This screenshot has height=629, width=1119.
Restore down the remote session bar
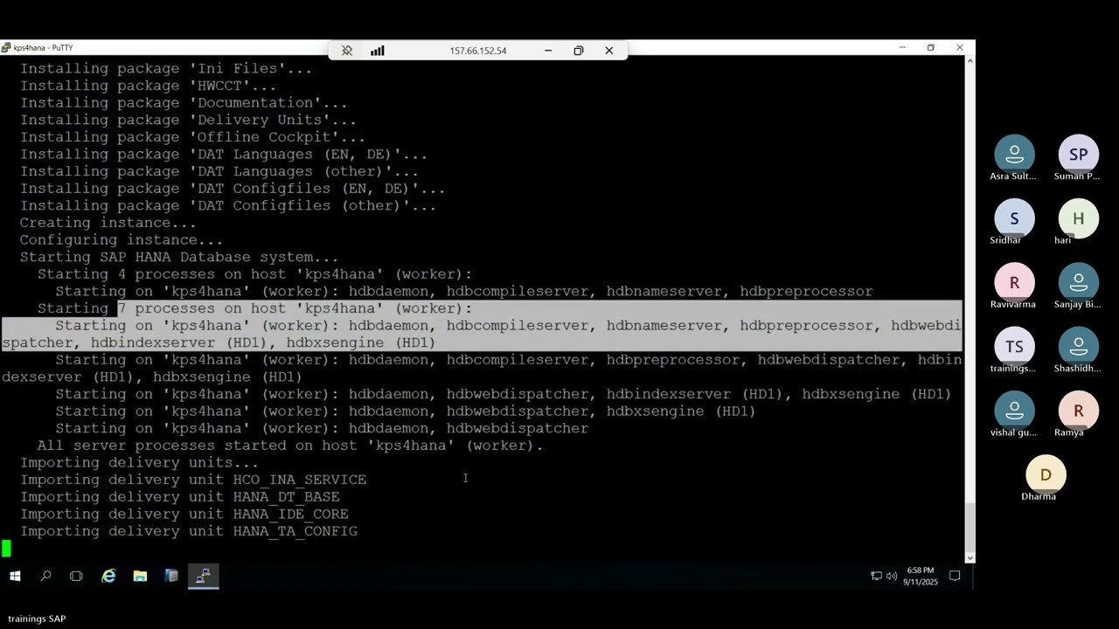pos(579,51)
